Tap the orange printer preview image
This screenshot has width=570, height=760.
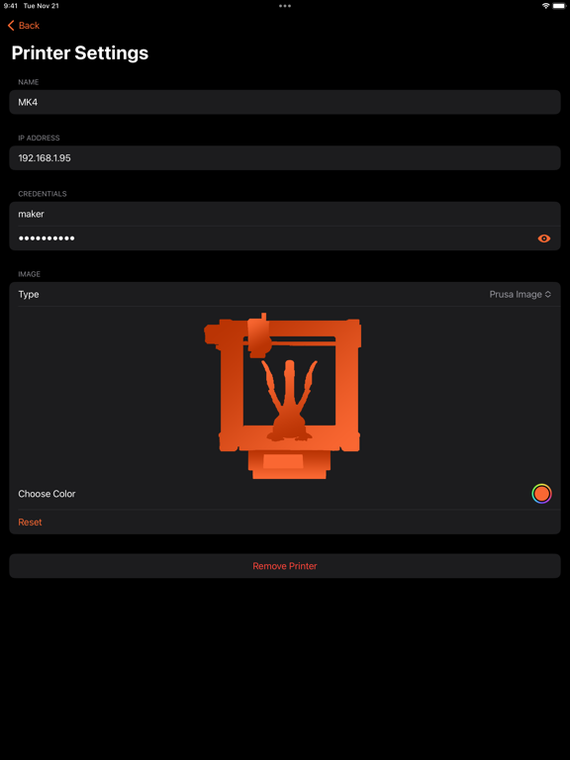[283, 396]
